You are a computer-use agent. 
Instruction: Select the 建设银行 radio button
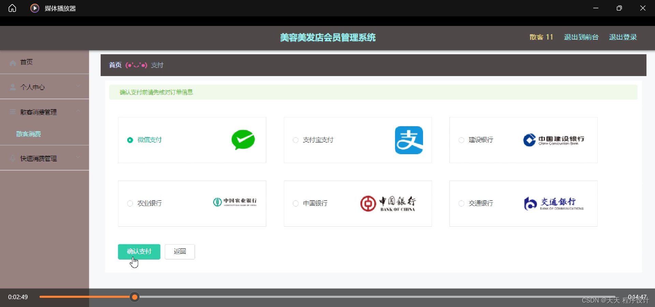coord(462,140)
